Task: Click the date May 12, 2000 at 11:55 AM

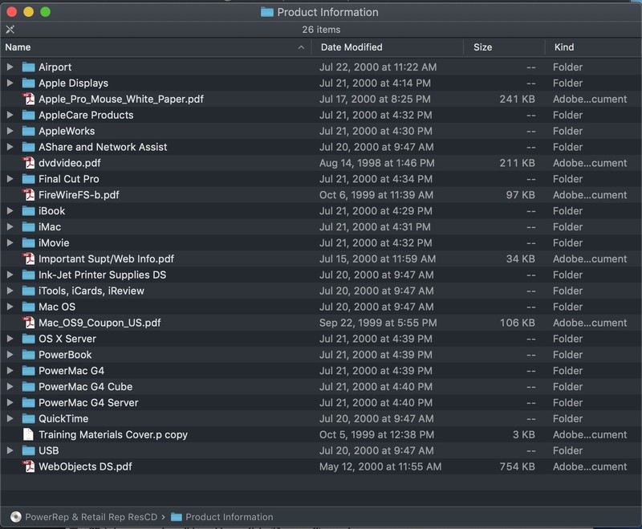Action: tap(380, 466)
